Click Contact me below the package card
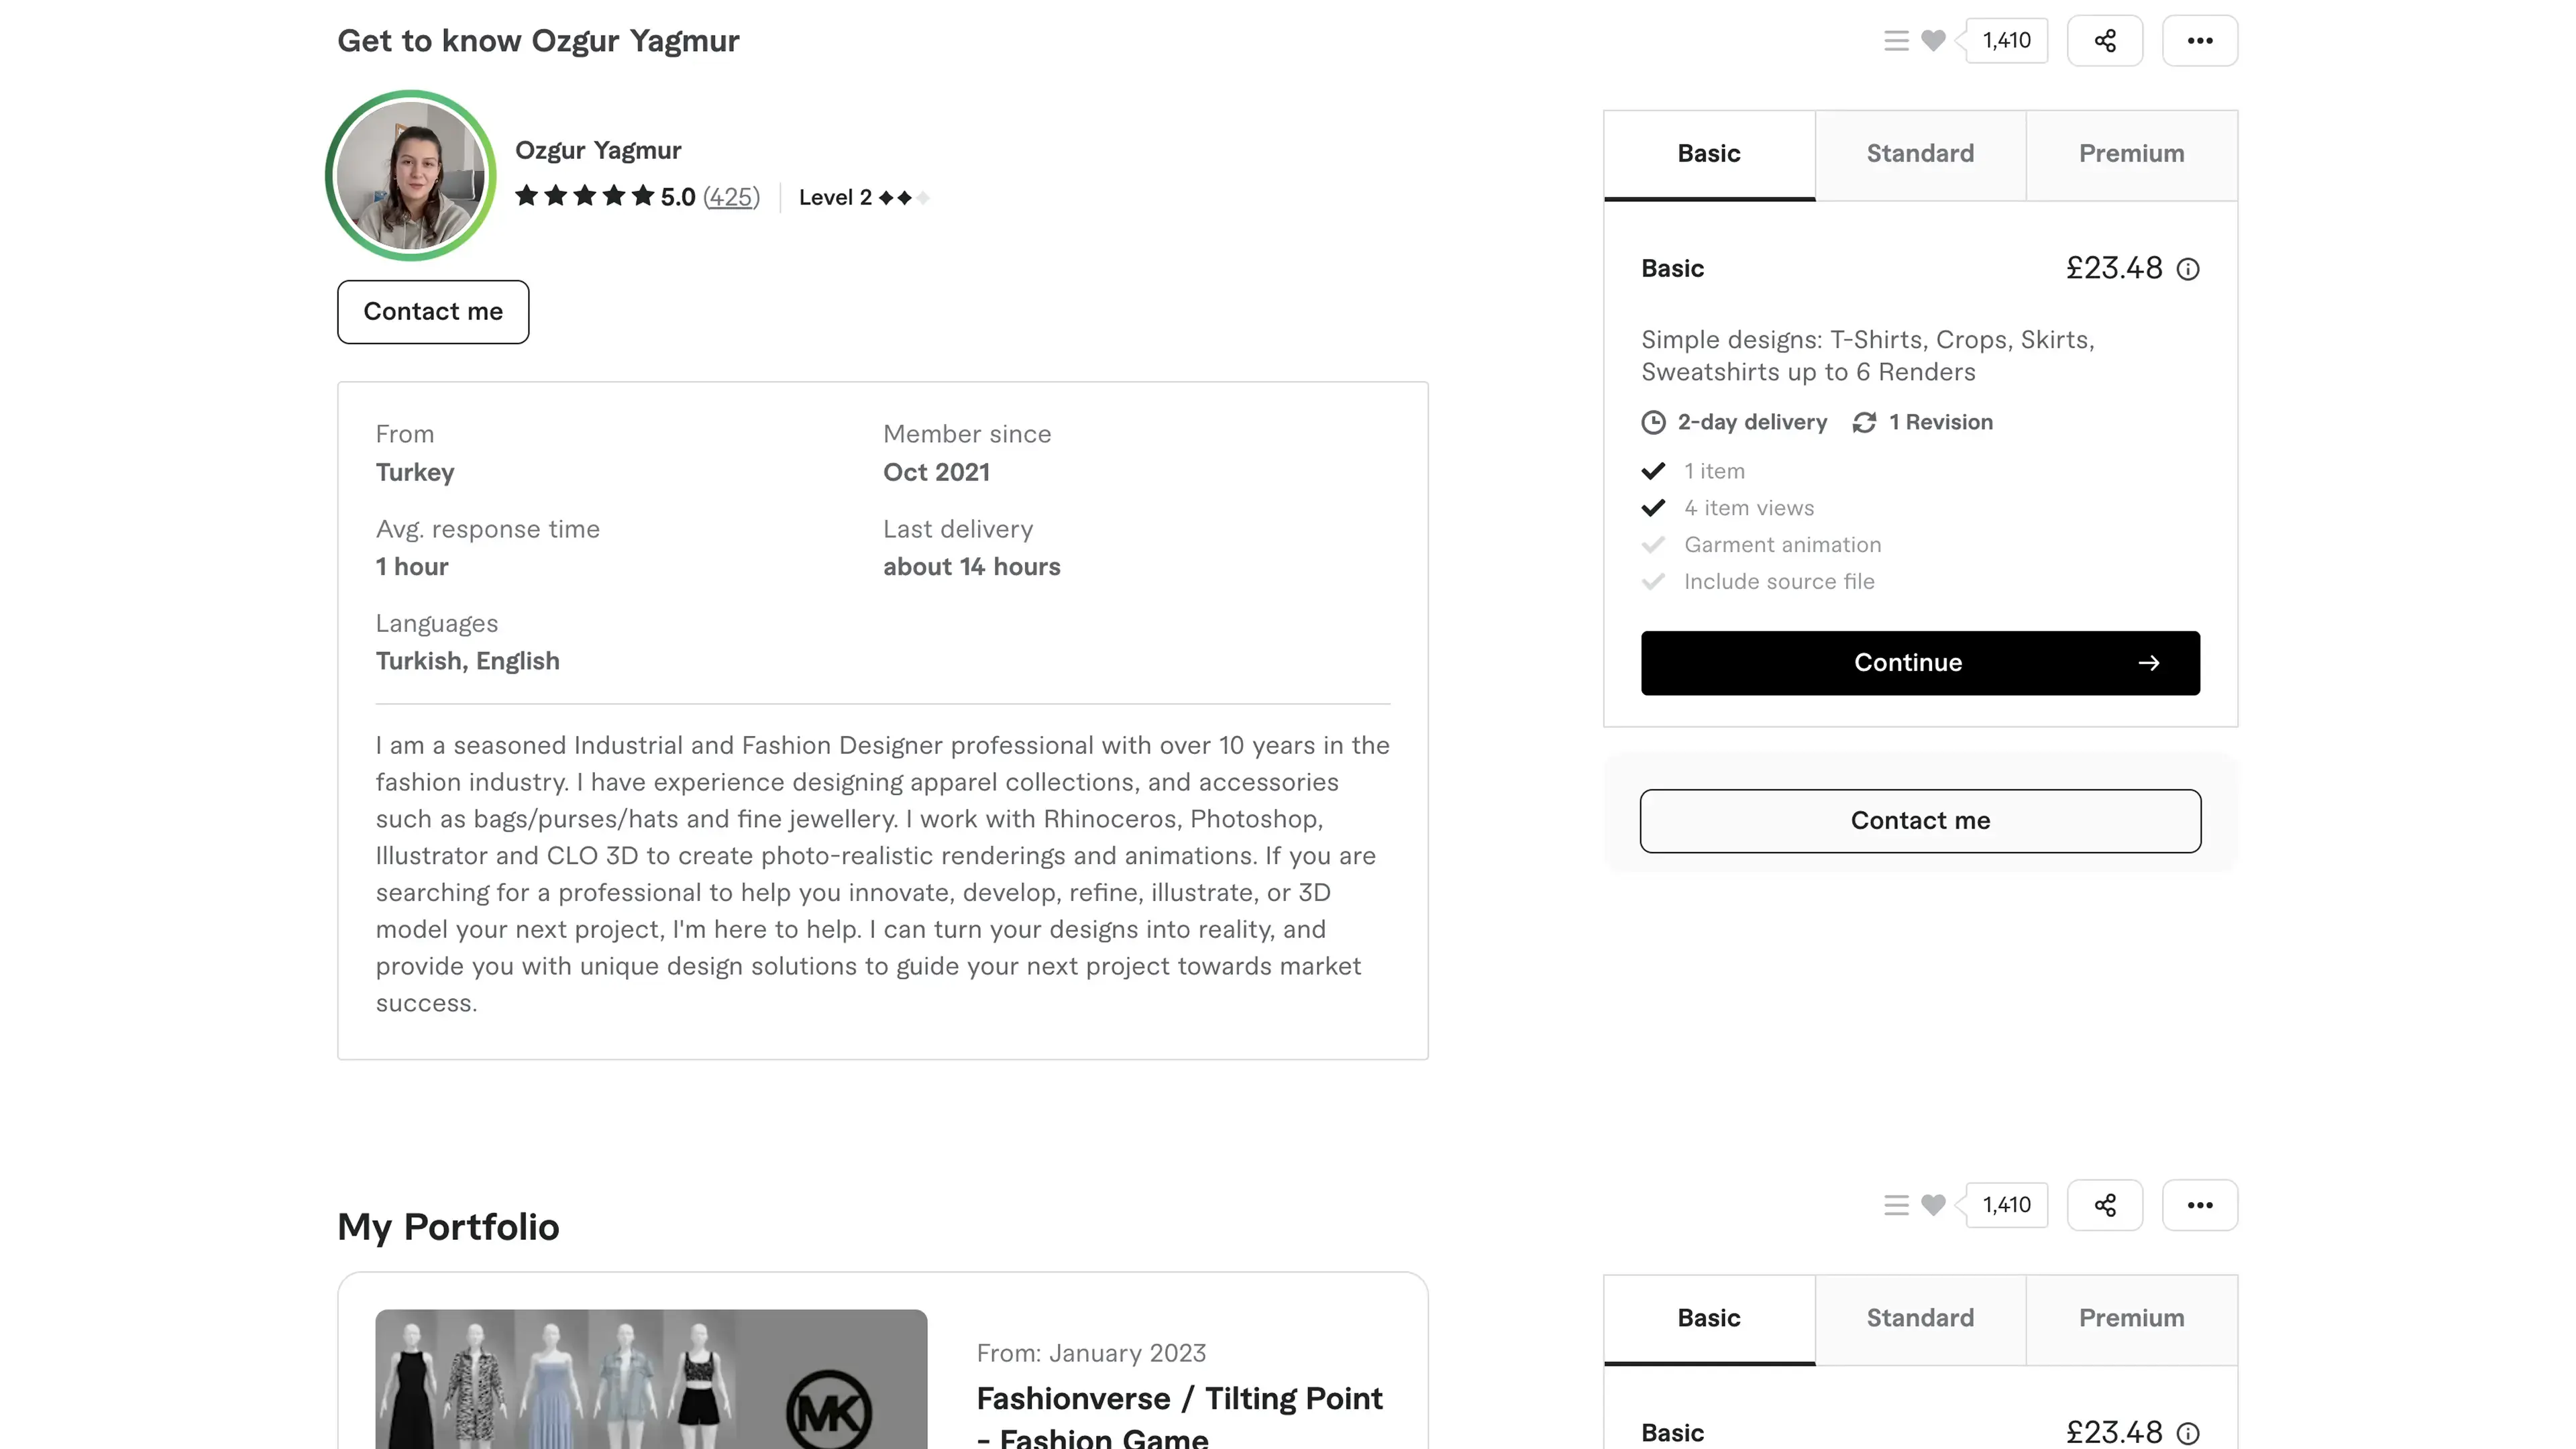2576x1449 pixels. coord(1920,821)
